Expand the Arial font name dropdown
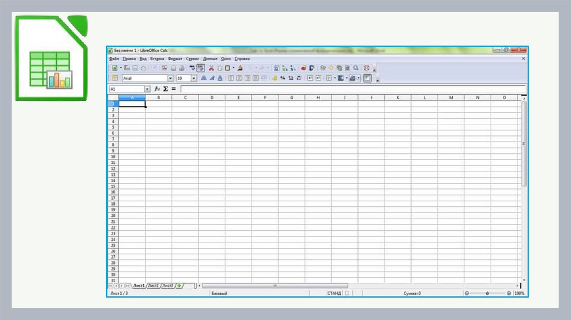 (x=170, y=79)
